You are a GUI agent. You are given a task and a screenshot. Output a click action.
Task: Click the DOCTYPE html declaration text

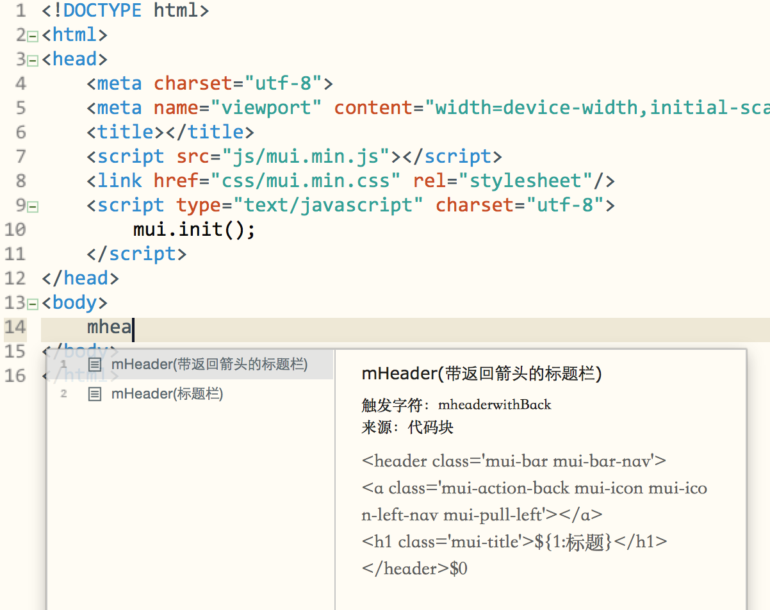126,11
